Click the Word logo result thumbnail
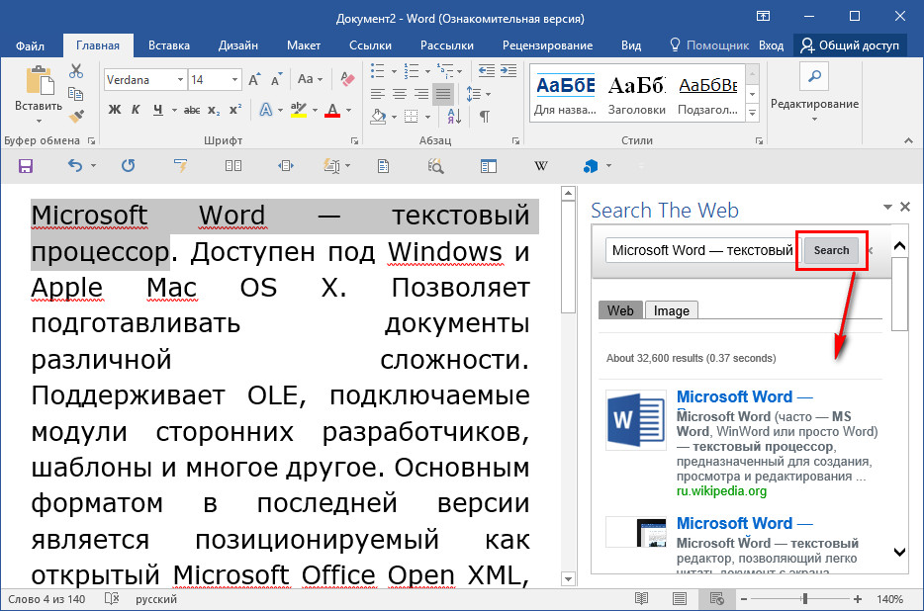 (x=636, y=420)
